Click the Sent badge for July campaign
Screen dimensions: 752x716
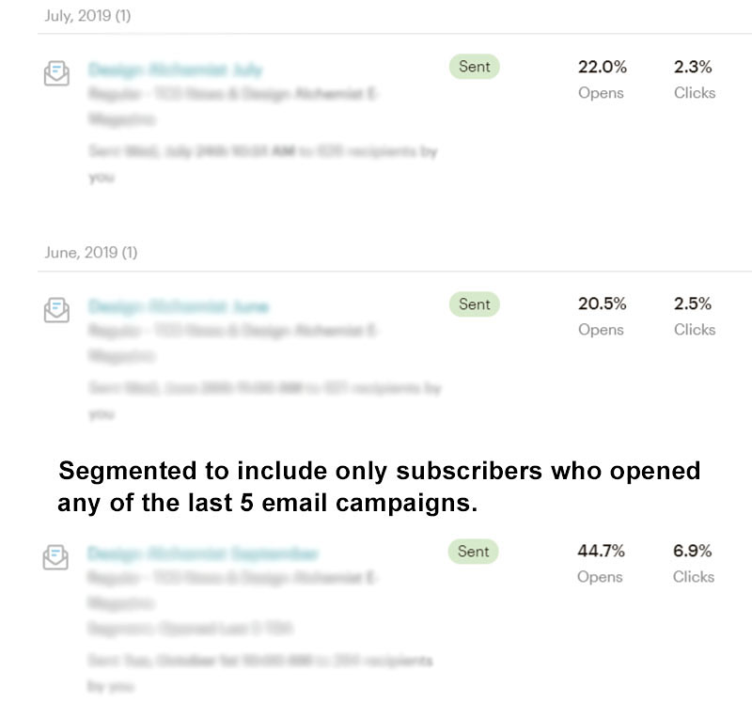coord(475,67)
